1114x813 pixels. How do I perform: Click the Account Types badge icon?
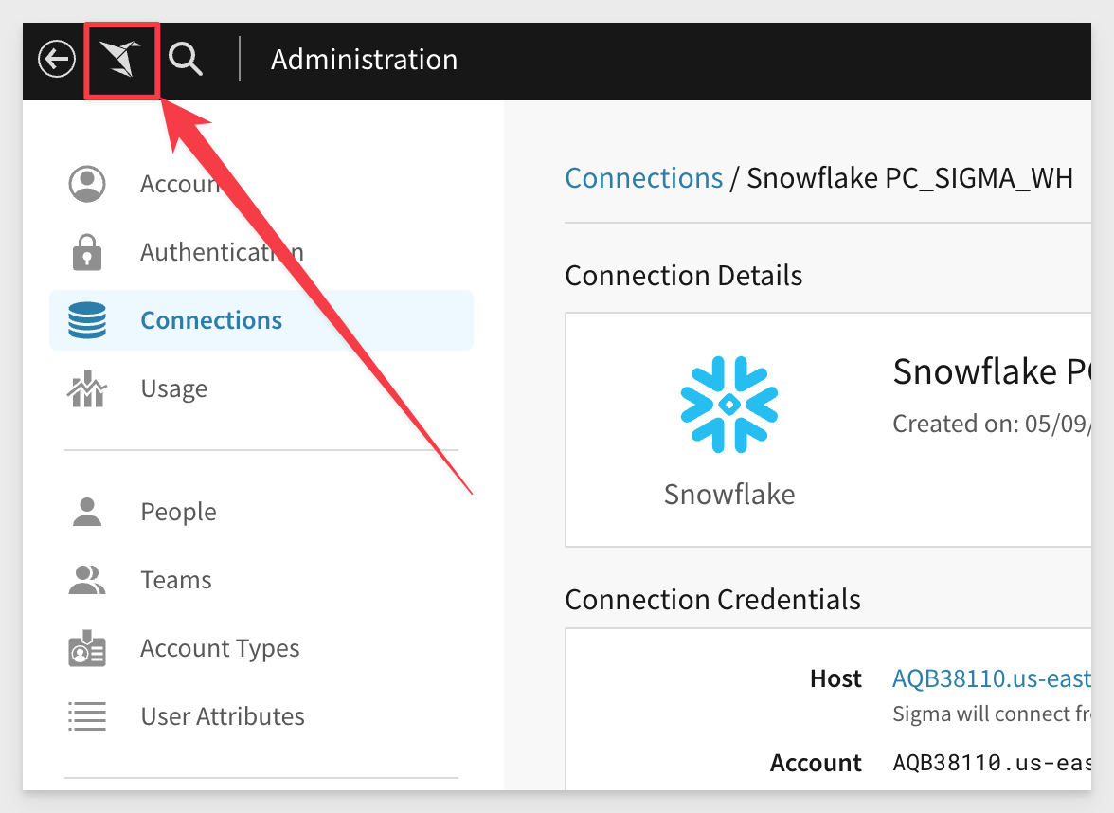(87, 648)
